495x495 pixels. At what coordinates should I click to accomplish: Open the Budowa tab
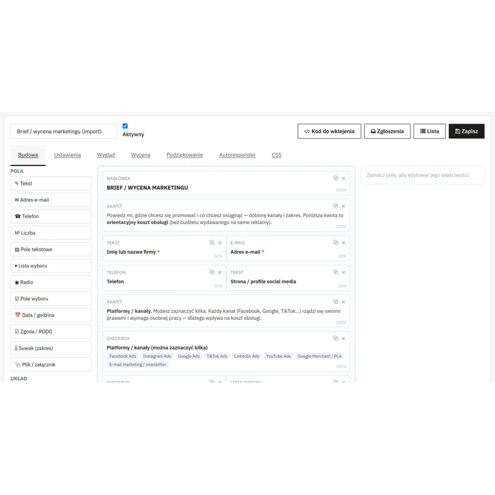[28, 155]
